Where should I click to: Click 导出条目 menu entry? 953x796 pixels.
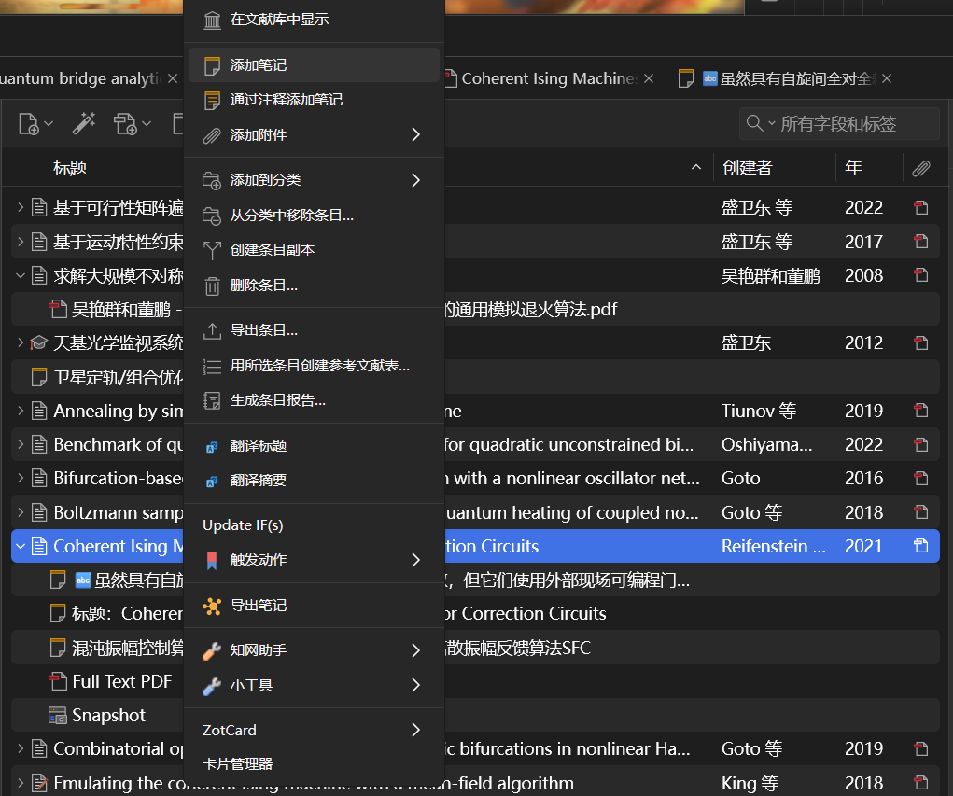pos(264,330)
